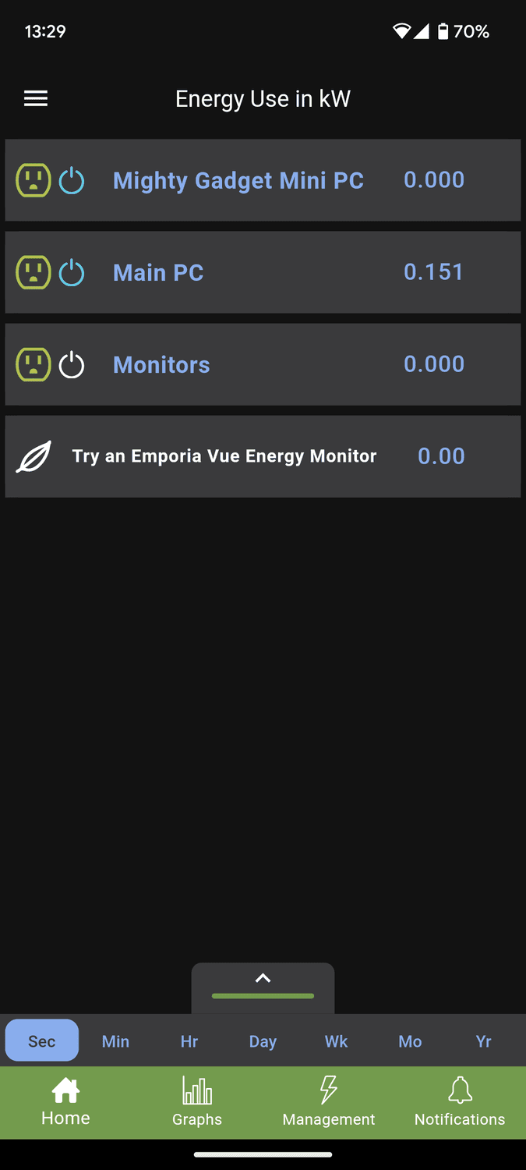This screenshot has height=1170, width=526.
Task: Toggle the Main PC power switch
Action: coord(72,272)
